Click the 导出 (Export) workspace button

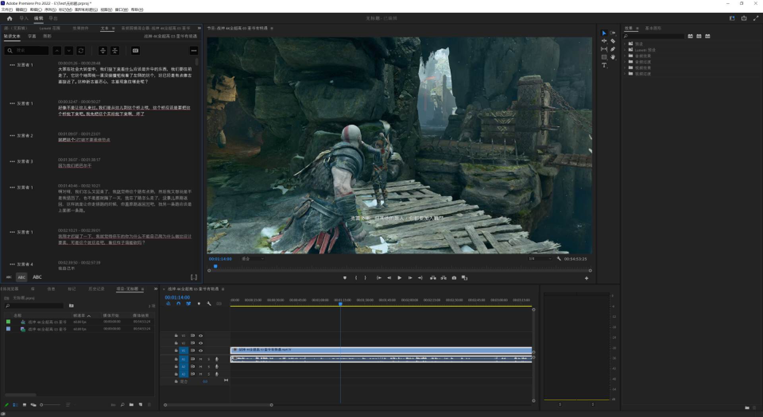click(x=53, y=18)
